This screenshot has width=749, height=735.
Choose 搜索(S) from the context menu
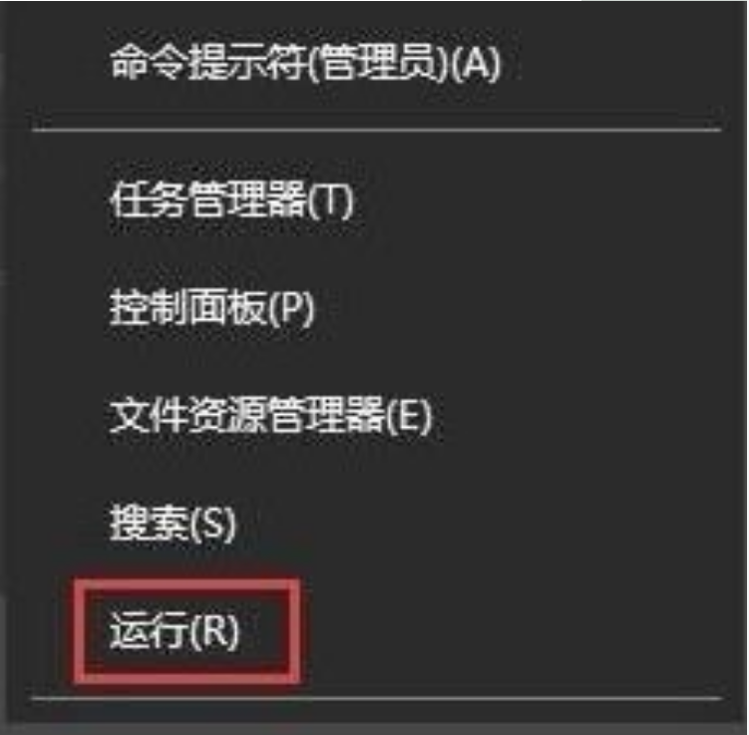pos(173,524)
